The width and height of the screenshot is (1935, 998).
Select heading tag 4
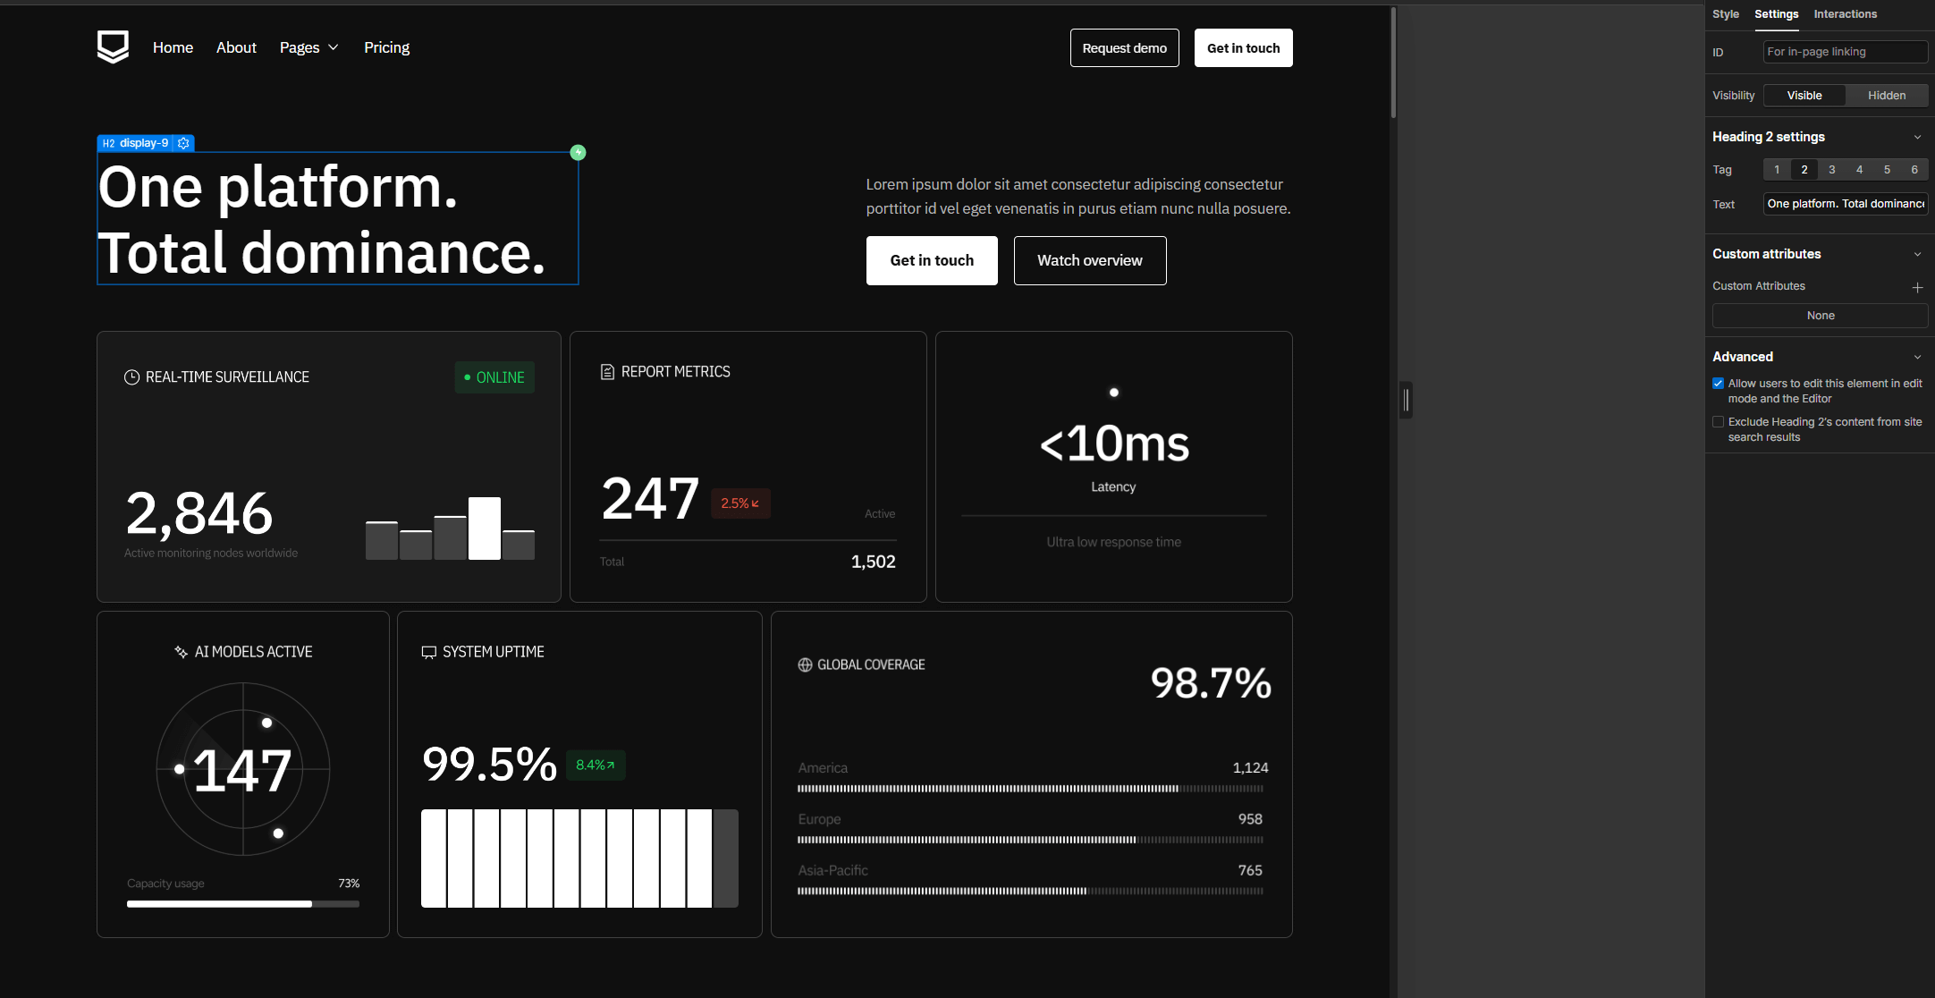pyautogui.click(x=1860, y=170)
